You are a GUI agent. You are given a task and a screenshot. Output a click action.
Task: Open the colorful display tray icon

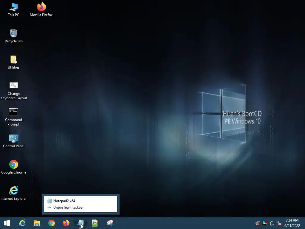(265, 223)
